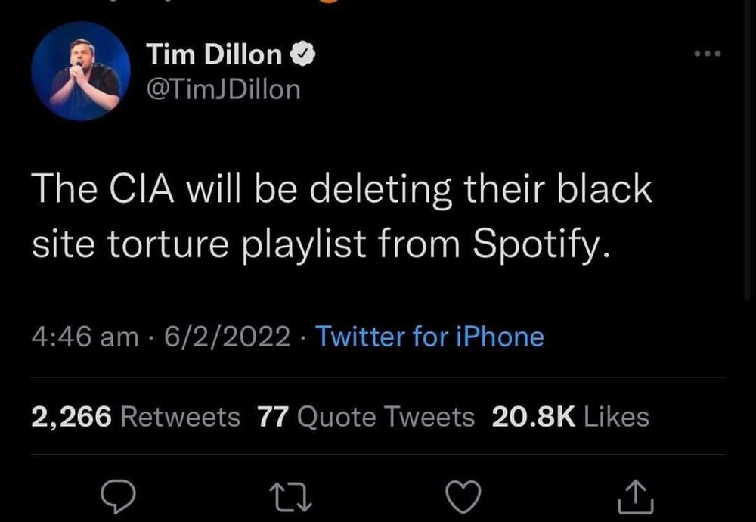
Task: Show the 20.8K Likes list
Action: pyautogui.click(x=570, y=416)
